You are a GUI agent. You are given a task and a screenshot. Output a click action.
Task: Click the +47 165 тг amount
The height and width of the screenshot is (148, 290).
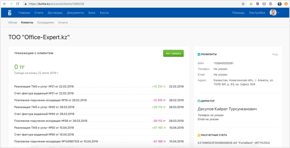[159, 128]
